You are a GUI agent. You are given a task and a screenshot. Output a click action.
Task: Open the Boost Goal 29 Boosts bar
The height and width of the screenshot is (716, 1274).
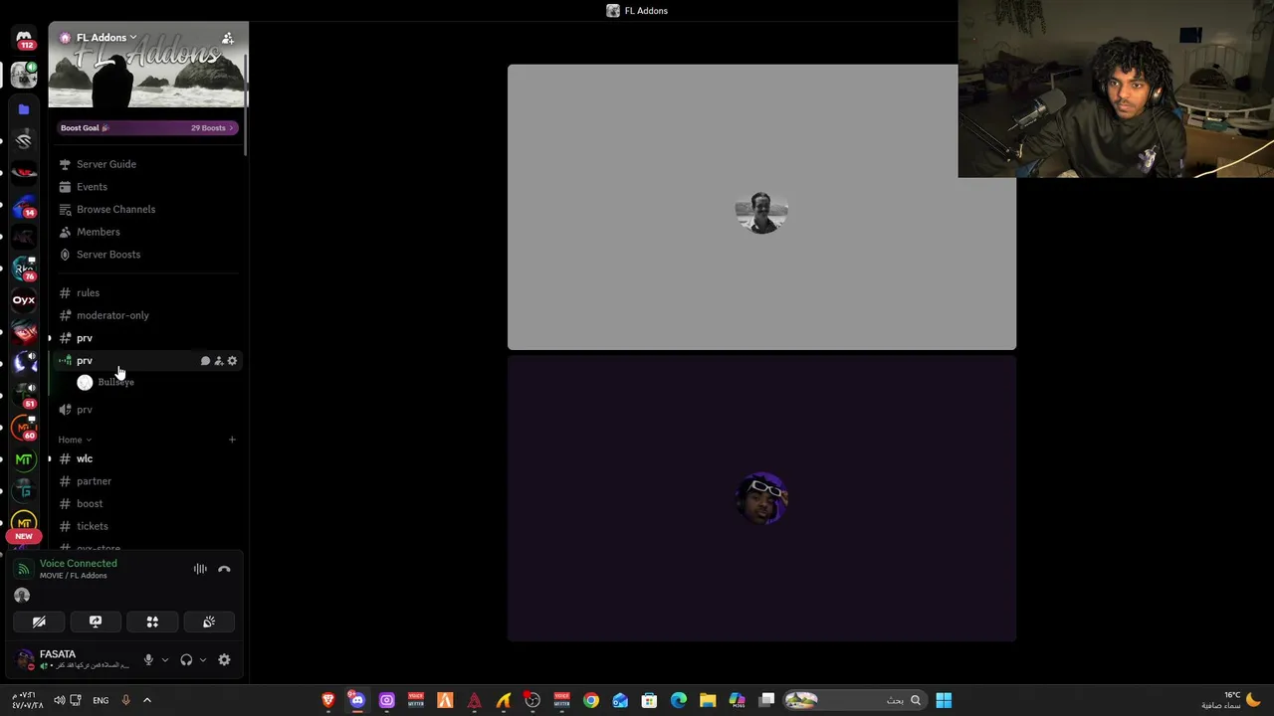[x=146, y=127]
